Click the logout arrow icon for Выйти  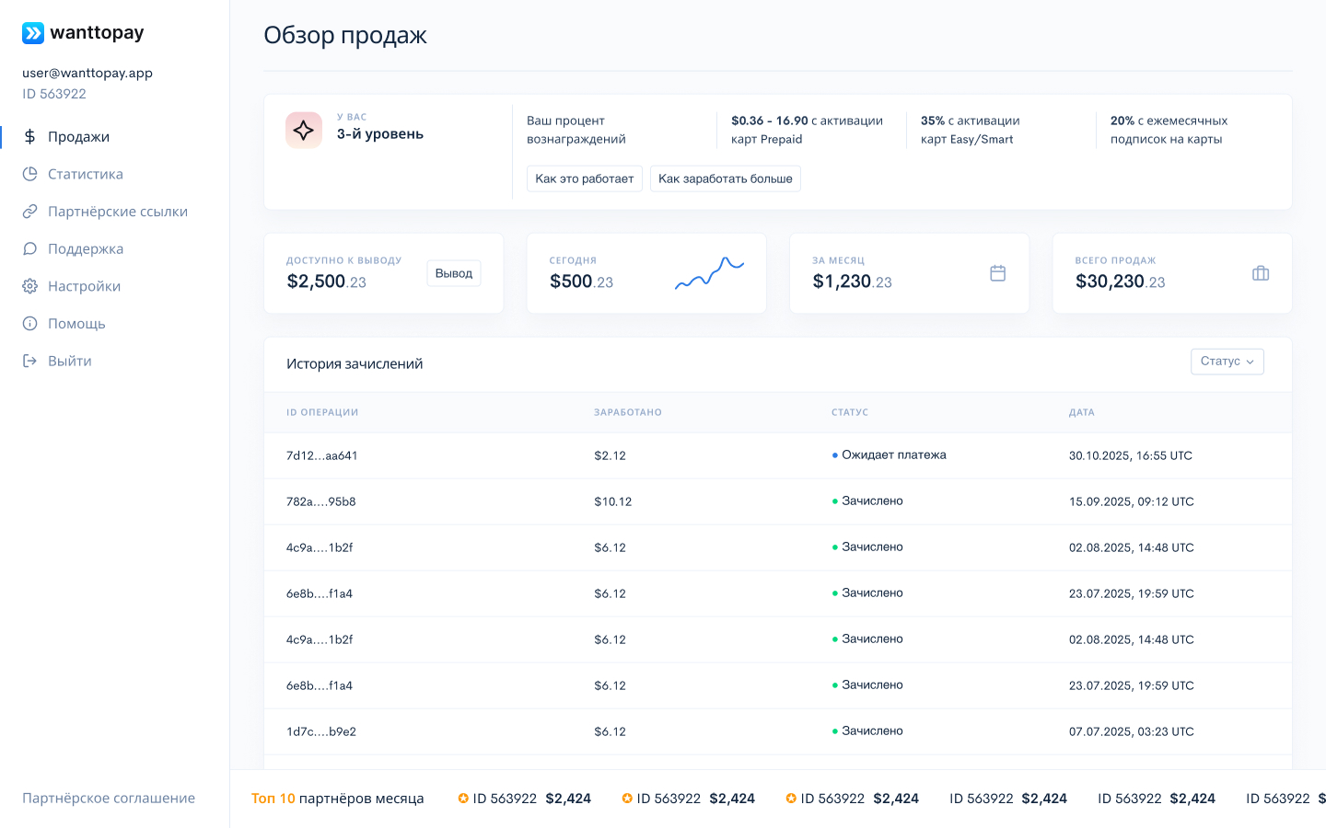pos(30,361)
